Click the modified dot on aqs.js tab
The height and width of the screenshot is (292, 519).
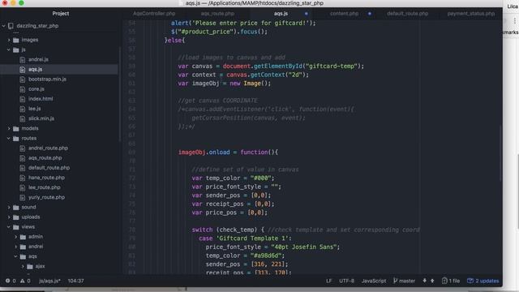pyautogui.click(x=307, y=14)
